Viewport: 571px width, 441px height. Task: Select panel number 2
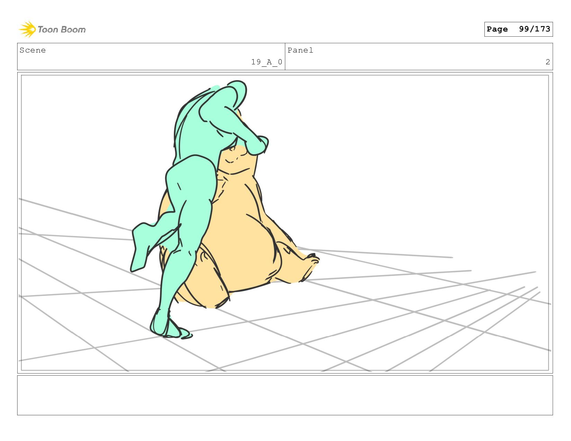click(548, 62)
